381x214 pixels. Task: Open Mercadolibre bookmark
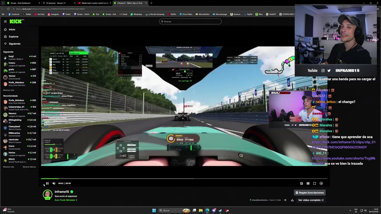coord(202,14)
